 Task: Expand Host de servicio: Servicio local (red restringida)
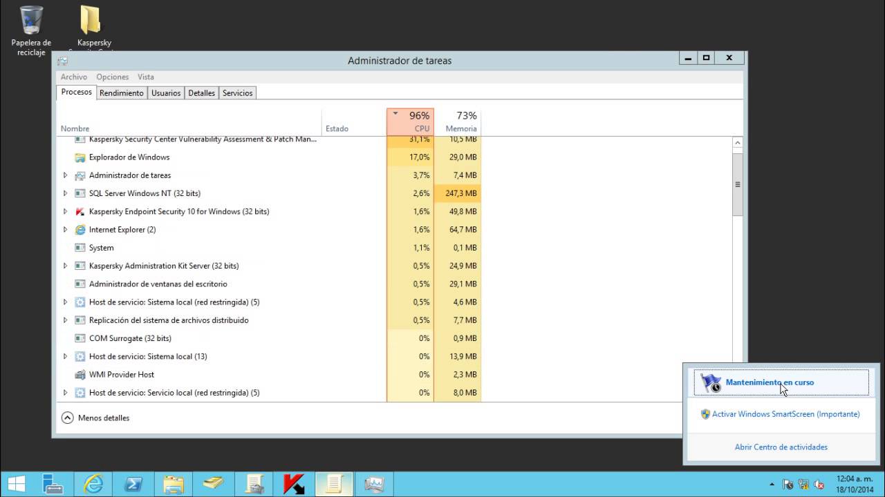(x=66, y=393)
